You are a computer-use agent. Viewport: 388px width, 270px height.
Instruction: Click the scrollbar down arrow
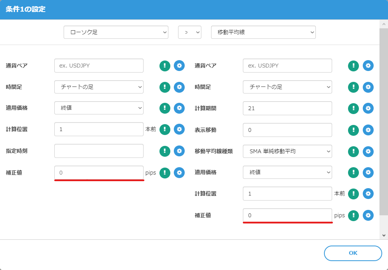[x=383, y=235]
